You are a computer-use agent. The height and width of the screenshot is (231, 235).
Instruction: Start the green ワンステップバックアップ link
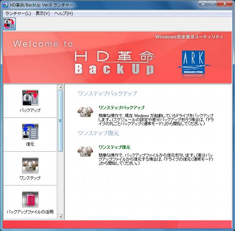click(x=121, y=108)
